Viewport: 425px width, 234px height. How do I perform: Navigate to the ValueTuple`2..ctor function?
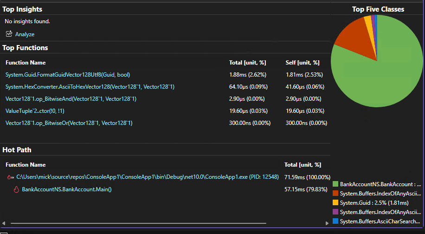pyautogui.click(x=35, y=111)
